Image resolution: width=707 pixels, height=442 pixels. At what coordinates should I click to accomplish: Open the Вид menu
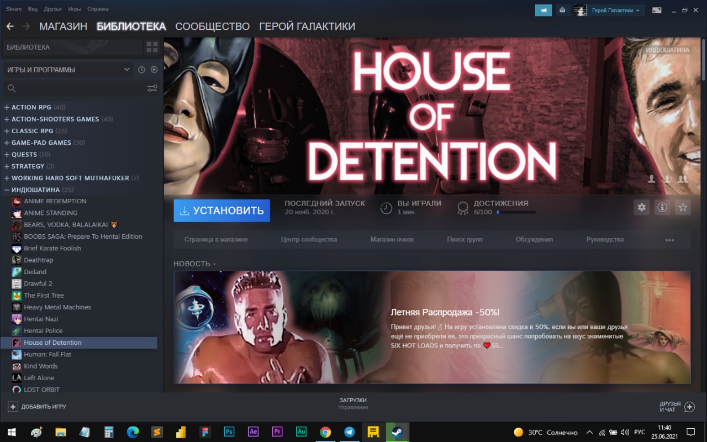point(33,9)
